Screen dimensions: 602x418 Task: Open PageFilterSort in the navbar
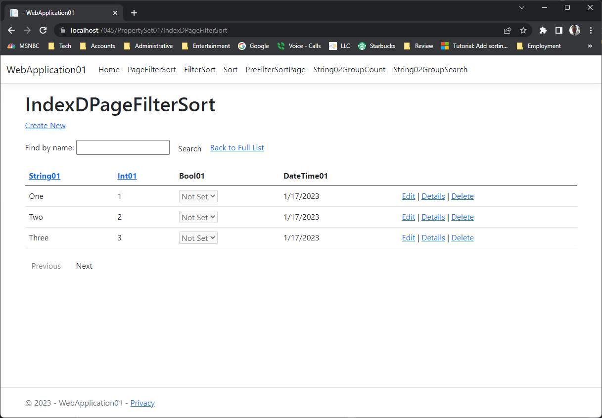tap(152, 70)
